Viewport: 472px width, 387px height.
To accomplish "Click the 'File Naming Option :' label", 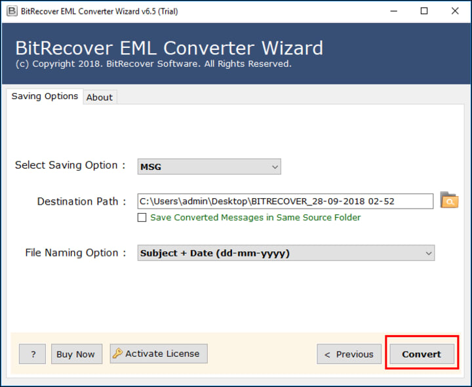I will coord(75,253).
